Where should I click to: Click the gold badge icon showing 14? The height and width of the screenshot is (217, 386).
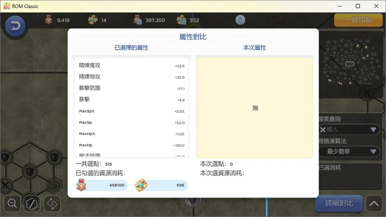(x=93, y=20)
